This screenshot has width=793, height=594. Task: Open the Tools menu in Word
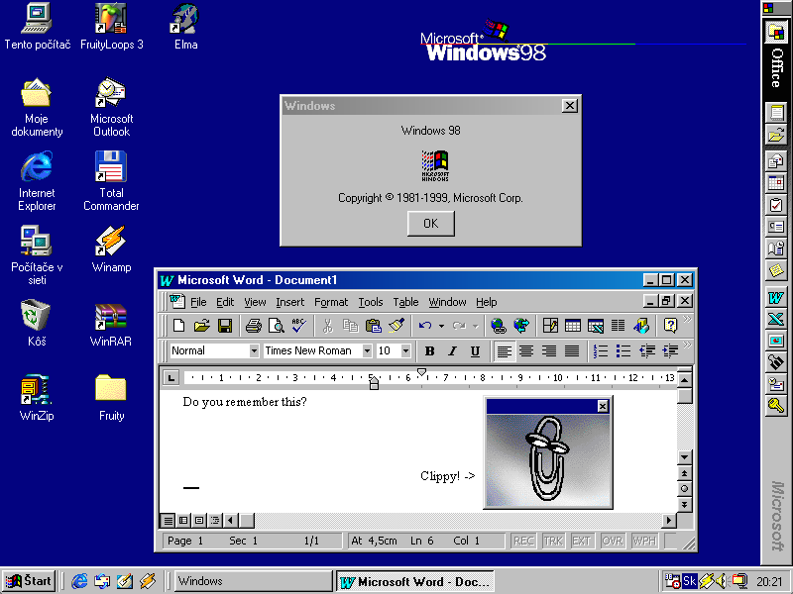[371, 302]
